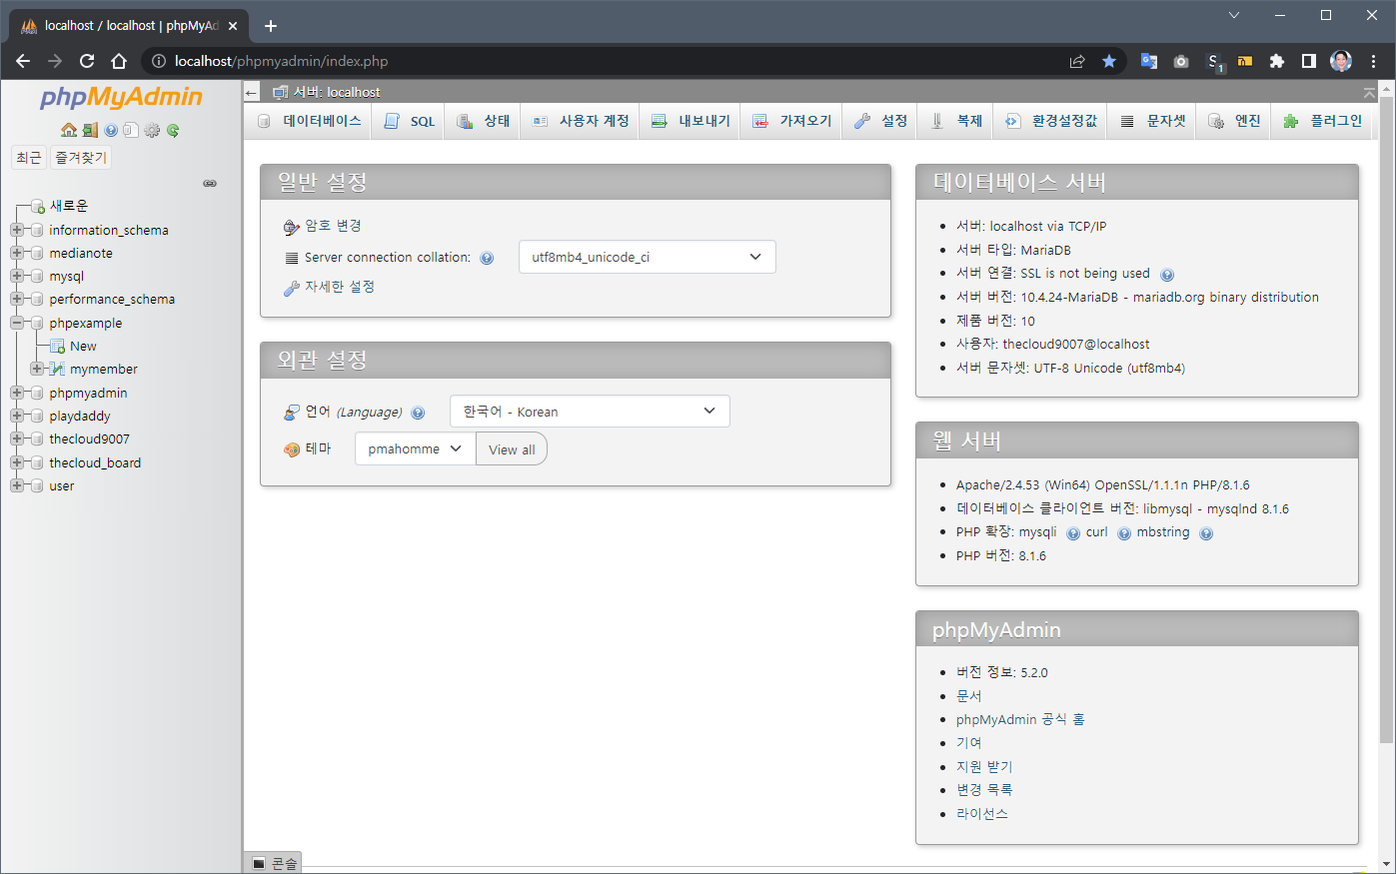Click the help icon next to mbstring extension
Viewport: 1396px width, 874px height.
tap(1206, 533)
